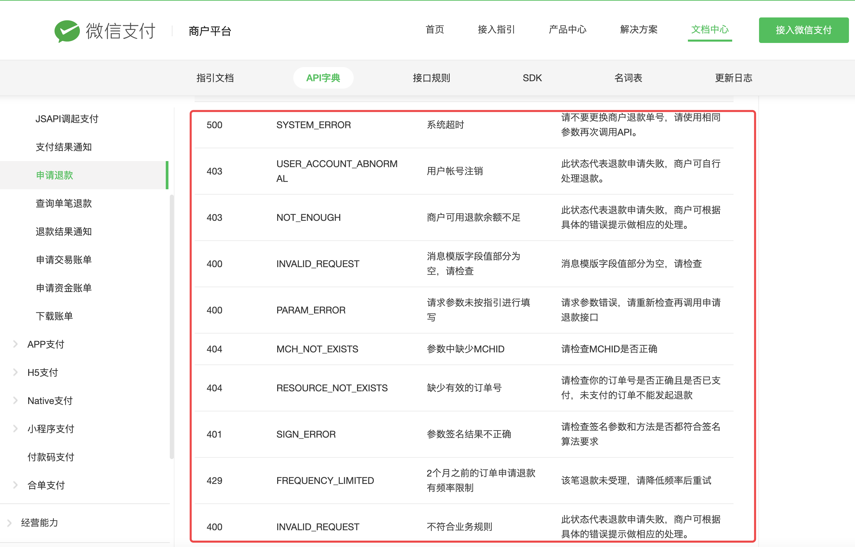This screenshot has width=855, height=547.
Task: Click the sidebar vertical scrollbar
Action: coord(172,327)
